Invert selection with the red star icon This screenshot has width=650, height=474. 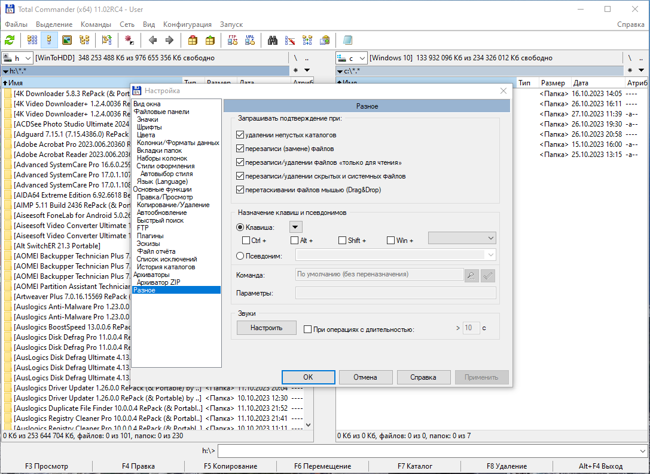(129, 40)
